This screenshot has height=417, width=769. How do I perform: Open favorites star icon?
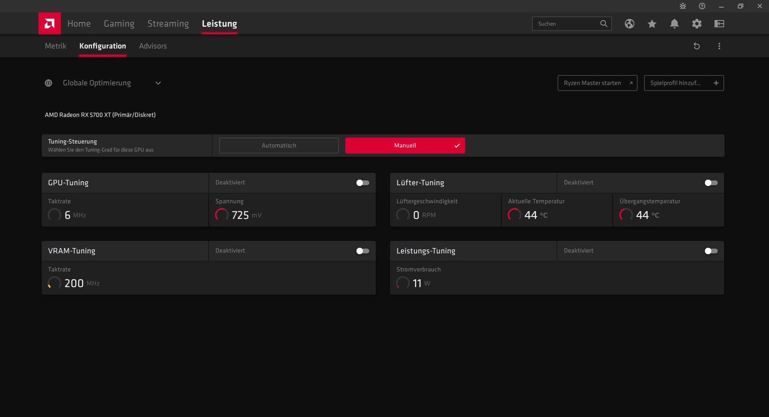pos(652,24)
